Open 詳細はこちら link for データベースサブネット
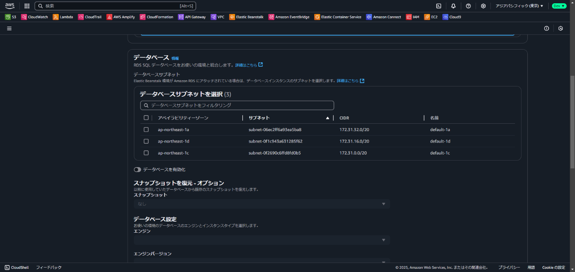Image resolution: width=575 pixels, height=272 pixels. [x=350, y=81]
